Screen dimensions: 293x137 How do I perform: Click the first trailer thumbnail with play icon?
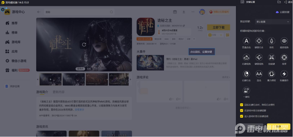(51, 79)
